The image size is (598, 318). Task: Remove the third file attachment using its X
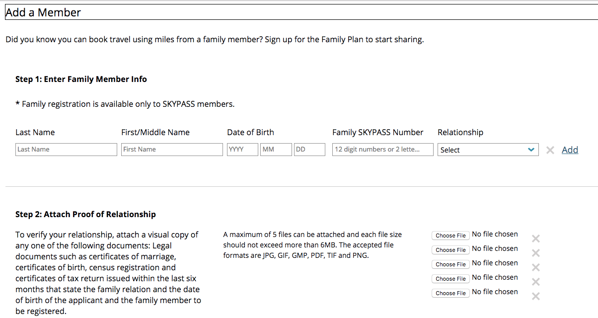535,267
